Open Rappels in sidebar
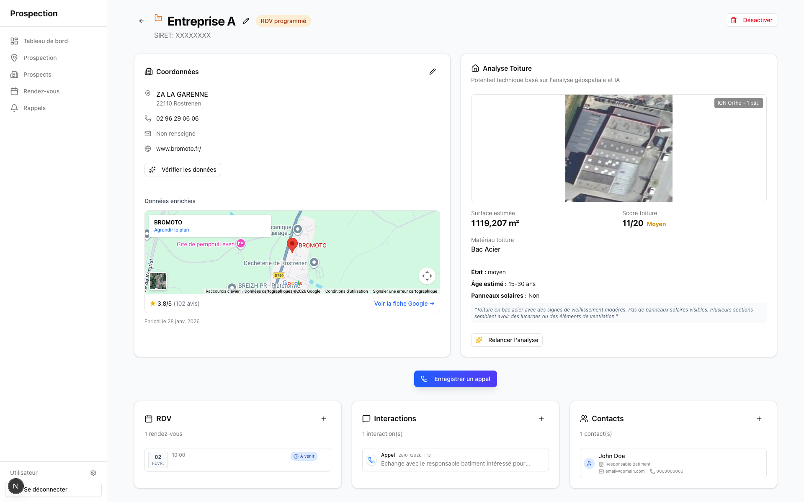 click(x=34, y=108)
